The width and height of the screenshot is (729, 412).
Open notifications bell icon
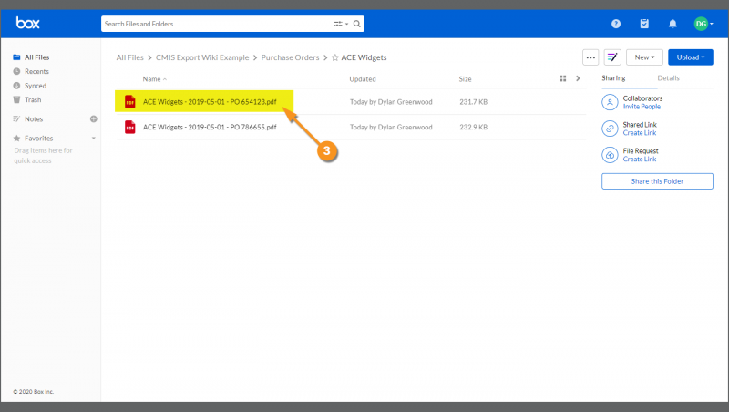pyautogui.click(x=673, y=24)
